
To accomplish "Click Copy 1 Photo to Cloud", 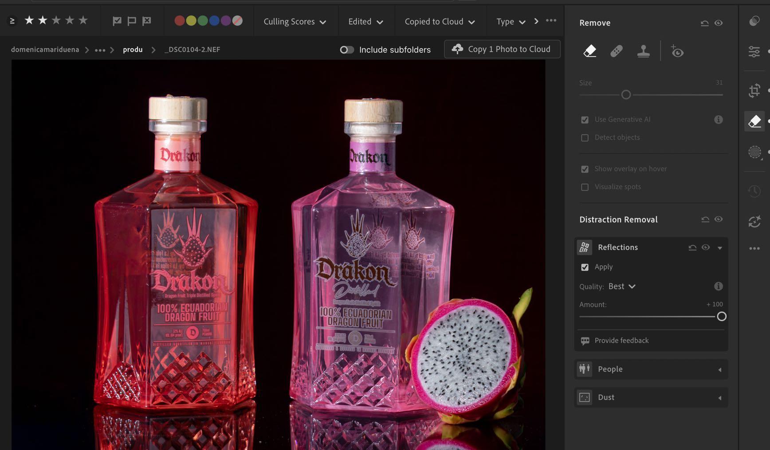I will click(x=502, y=49).
